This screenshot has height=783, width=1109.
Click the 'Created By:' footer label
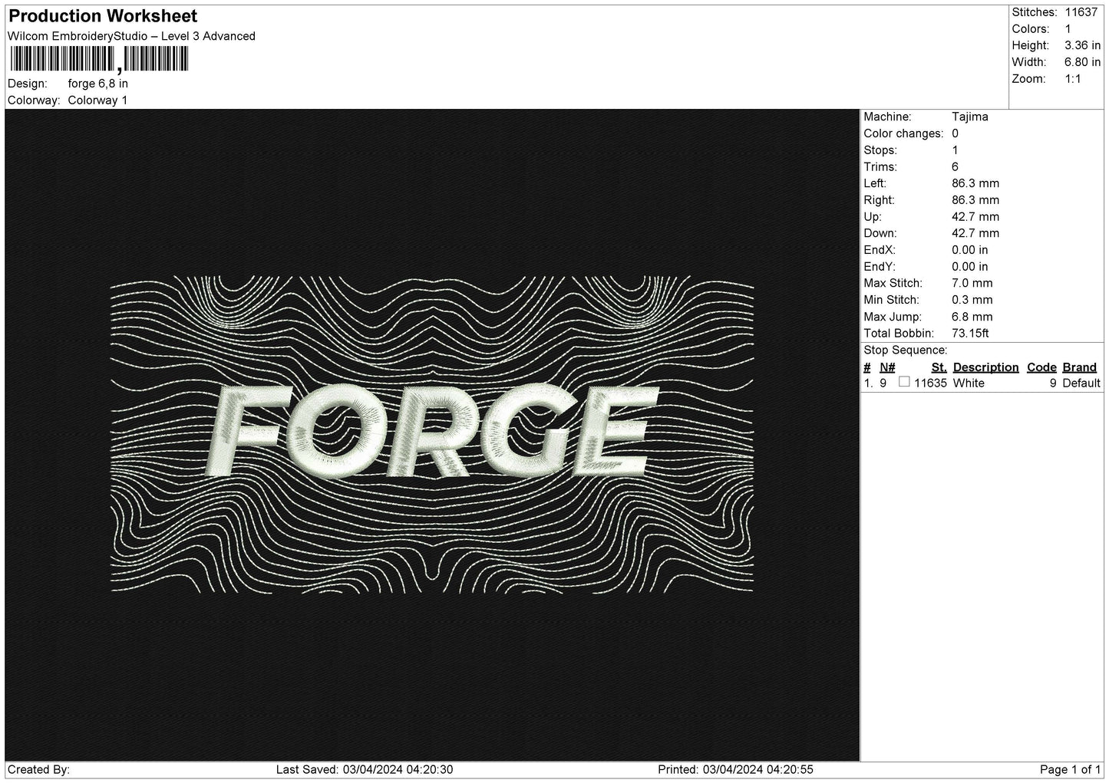point(38,769)
